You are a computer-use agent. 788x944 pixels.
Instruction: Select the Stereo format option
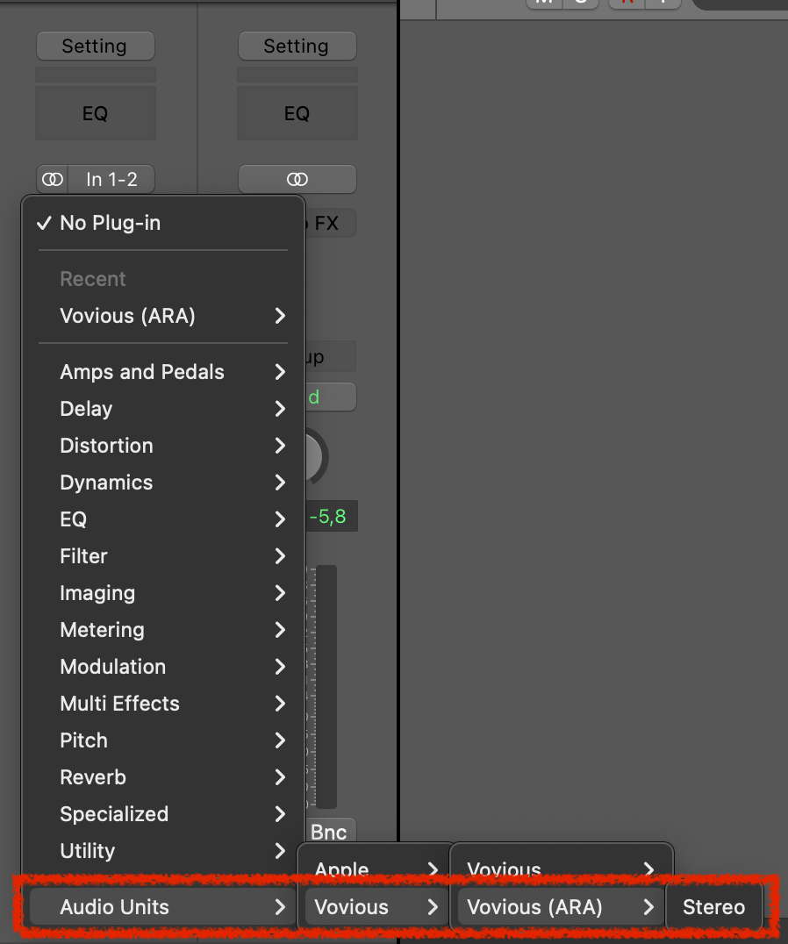pyautogui.click(x=713, y=907)
